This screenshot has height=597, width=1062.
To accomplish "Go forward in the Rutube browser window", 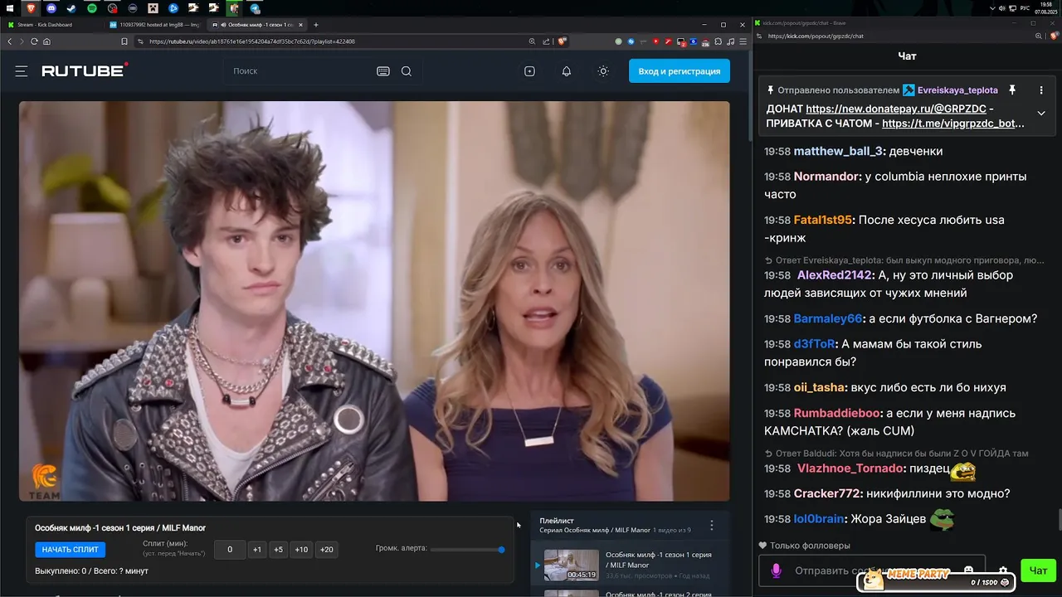I will click(x=22, y=41).
